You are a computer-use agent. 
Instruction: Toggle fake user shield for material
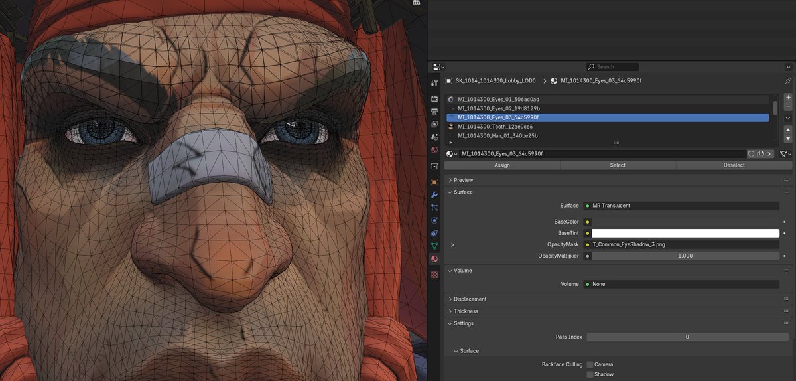751,153
